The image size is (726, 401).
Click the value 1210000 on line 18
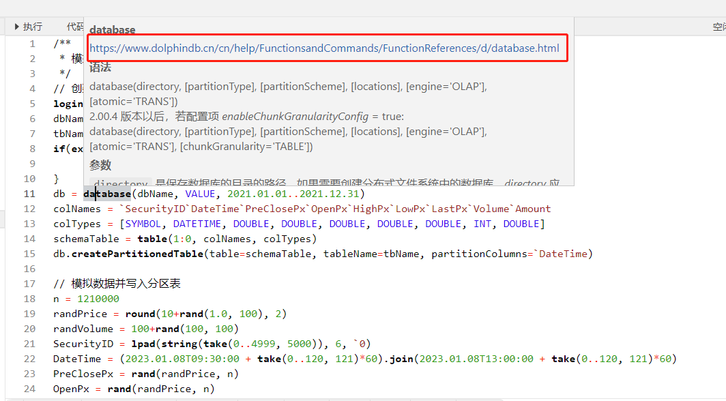(x=98, y=299)
